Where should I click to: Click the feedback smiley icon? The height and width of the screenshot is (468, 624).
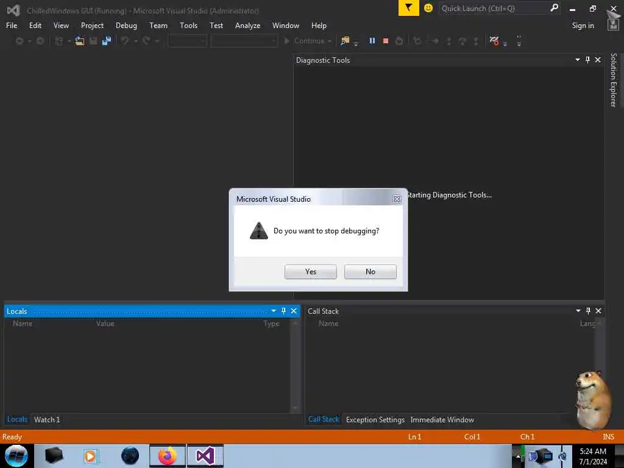click(428, 8)
